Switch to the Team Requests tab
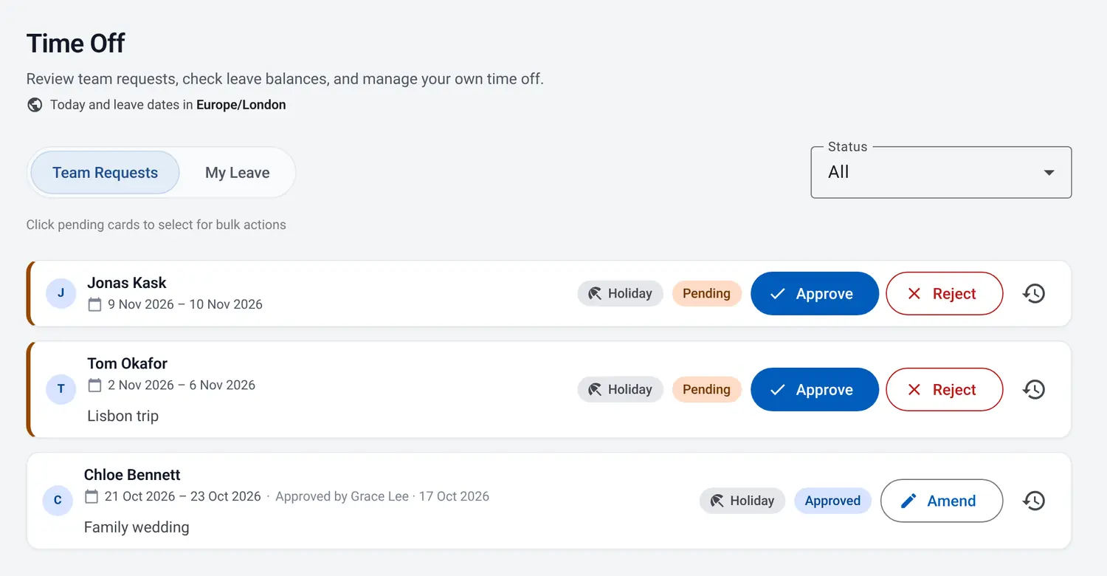The height and width of the screenshot is (576, 1107). (105, 173)
